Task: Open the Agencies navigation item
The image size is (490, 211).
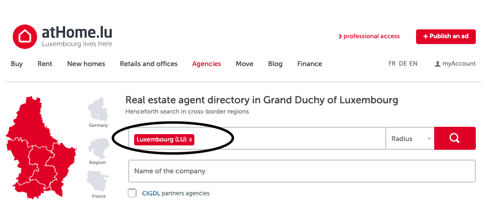Action: coord(207,64)
